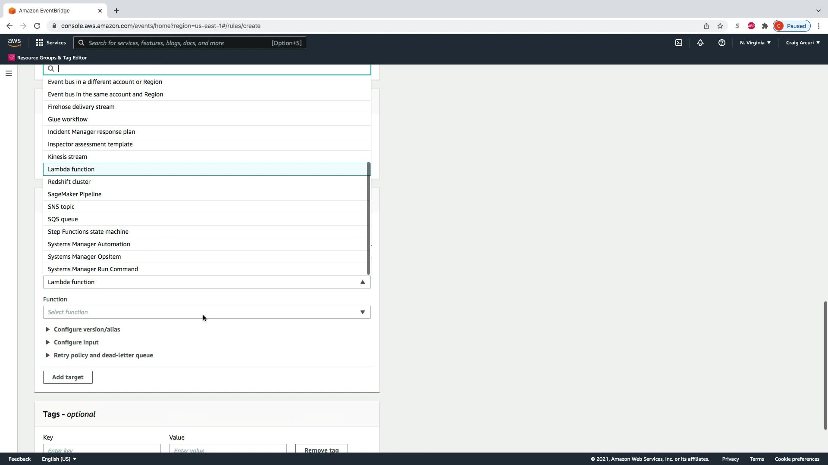Toggle the hamburger side navigation menu

pos(8,73)
